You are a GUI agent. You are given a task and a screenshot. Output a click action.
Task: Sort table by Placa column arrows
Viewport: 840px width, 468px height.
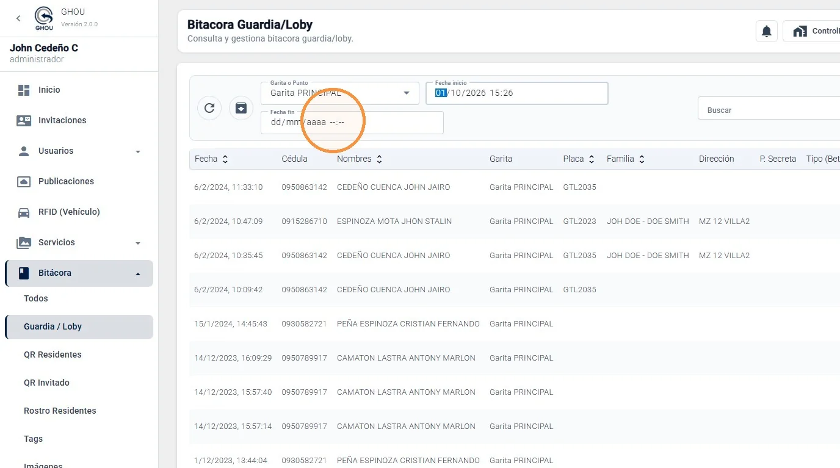coord(591,159)
